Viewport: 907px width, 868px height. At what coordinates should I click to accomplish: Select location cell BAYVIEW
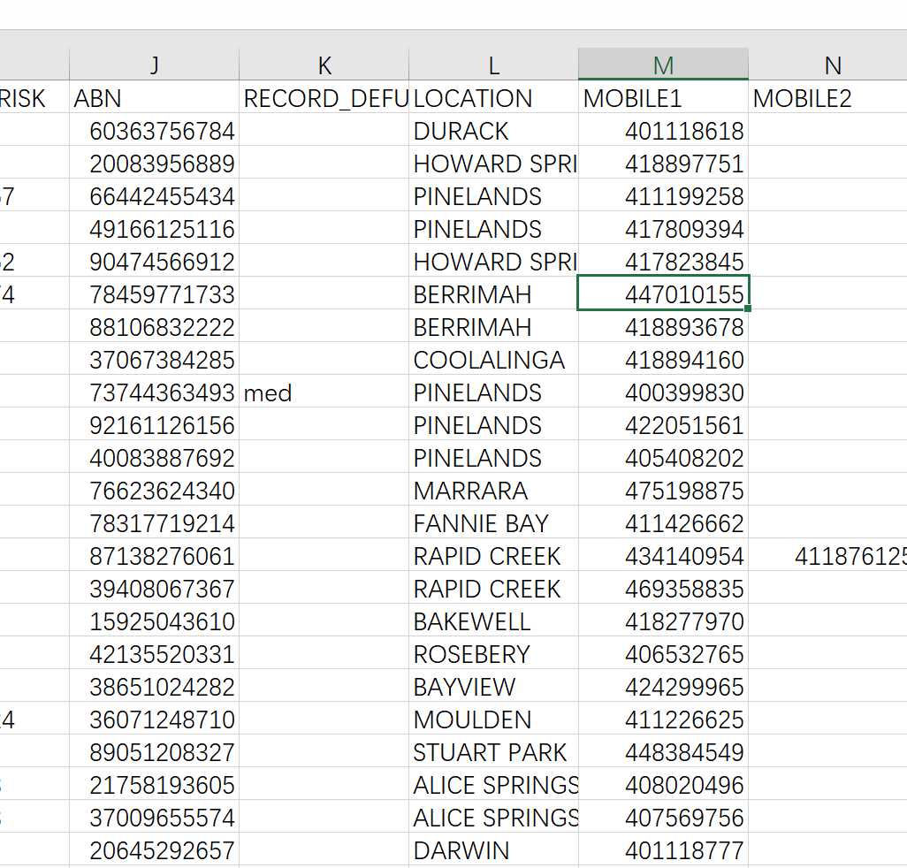coord(493,685)
